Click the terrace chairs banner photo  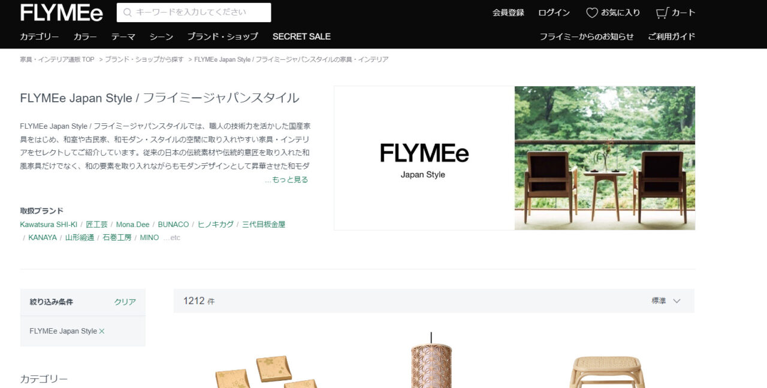tap(605, 158)
